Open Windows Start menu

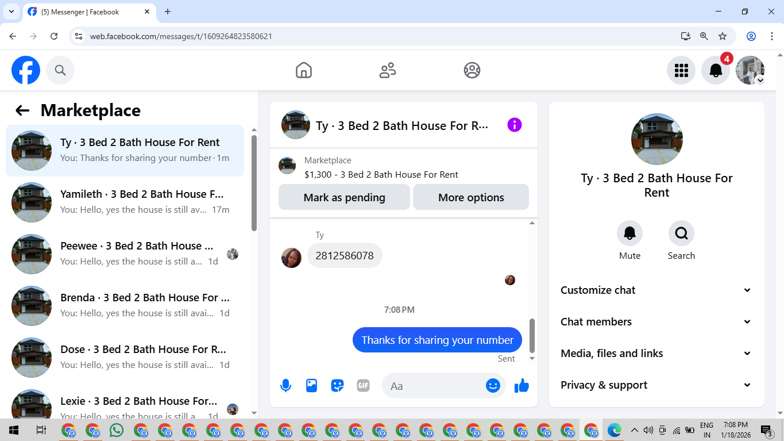pos(14,430)
